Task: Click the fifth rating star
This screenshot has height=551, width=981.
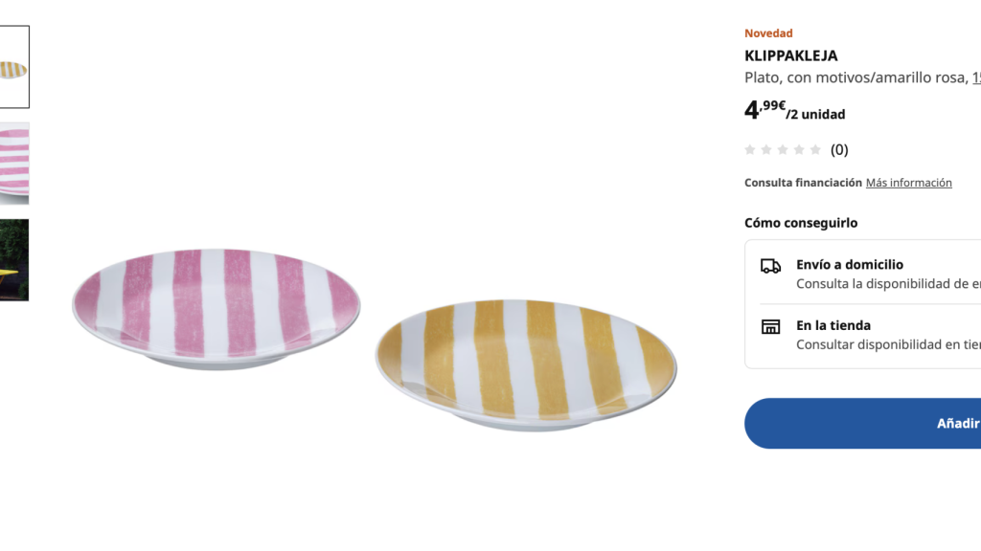Action: click(x=815, y=149)
